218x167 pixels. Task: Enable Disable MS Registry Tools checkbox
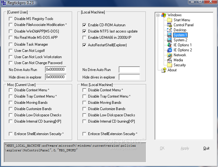tap(11, 19)
